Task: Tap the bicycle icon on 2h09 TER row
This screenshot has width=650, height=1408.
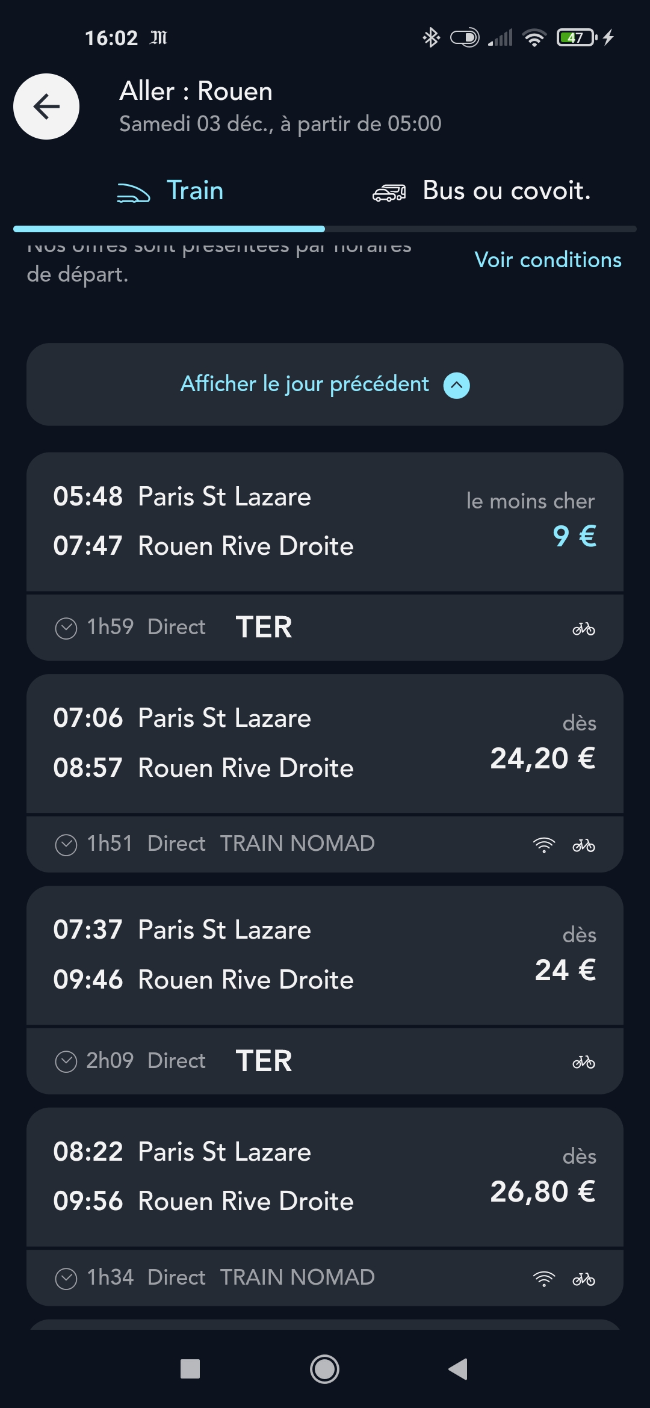Action: click(x=583, y=1062)
